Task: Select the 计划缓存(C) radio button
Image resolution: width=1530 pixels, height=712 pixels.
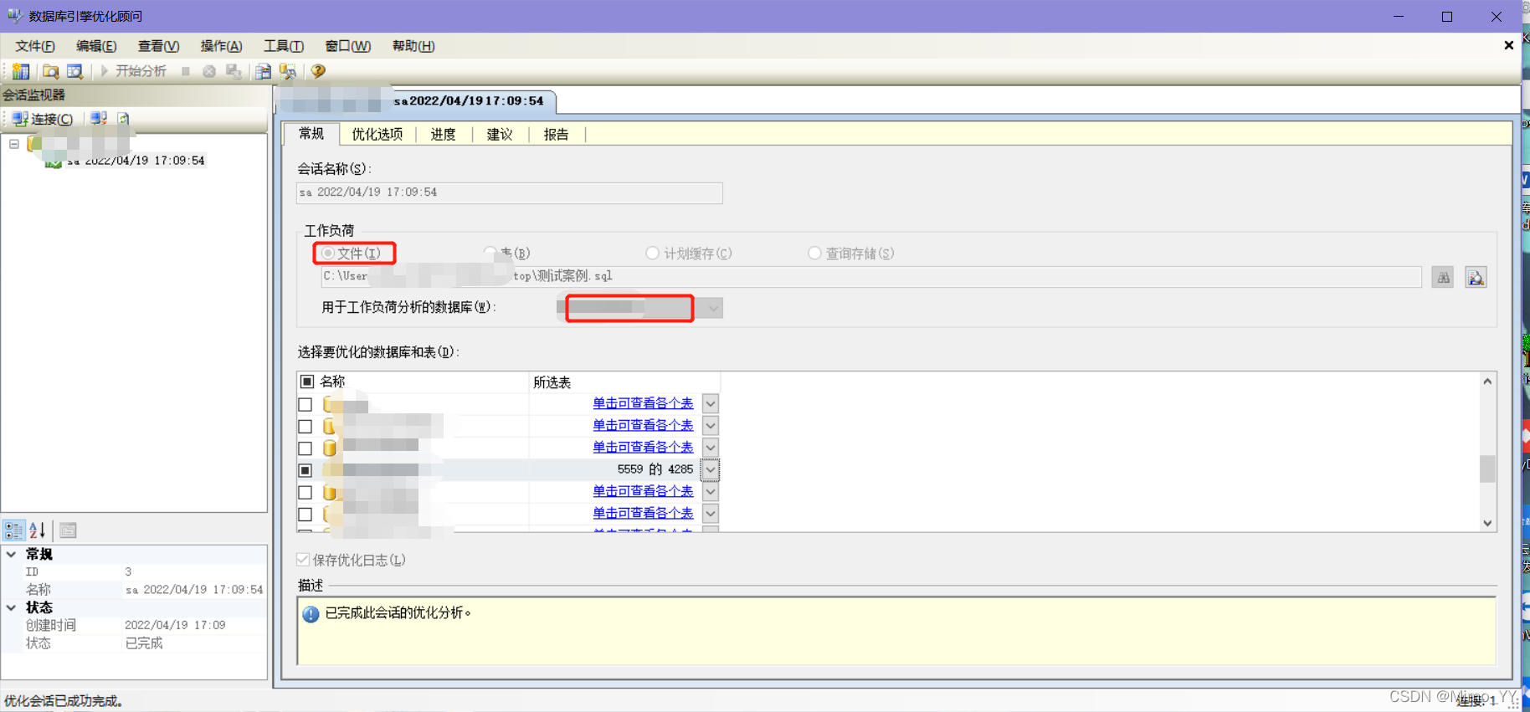Action: 652,253
